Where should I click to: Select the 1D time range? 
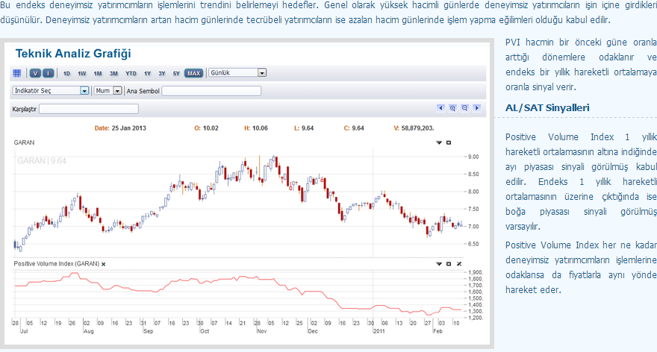point(66,73)
